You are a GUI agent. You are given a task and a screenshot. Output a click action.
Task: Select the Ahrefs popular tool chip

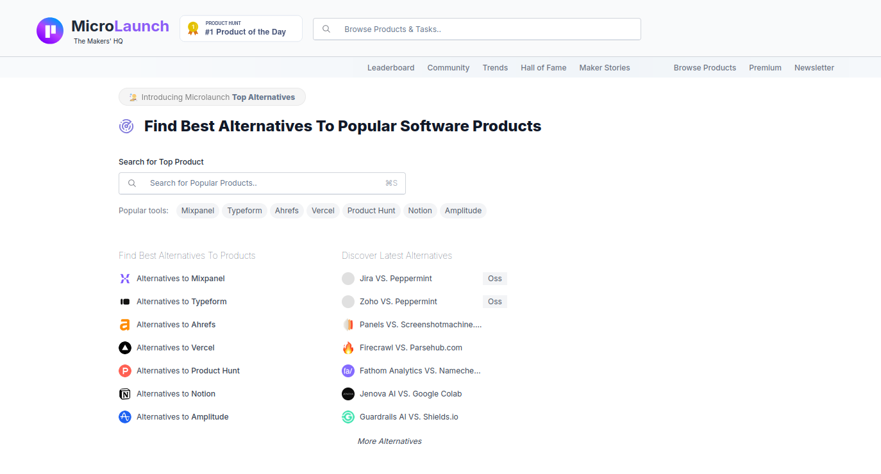coord(287,211)
